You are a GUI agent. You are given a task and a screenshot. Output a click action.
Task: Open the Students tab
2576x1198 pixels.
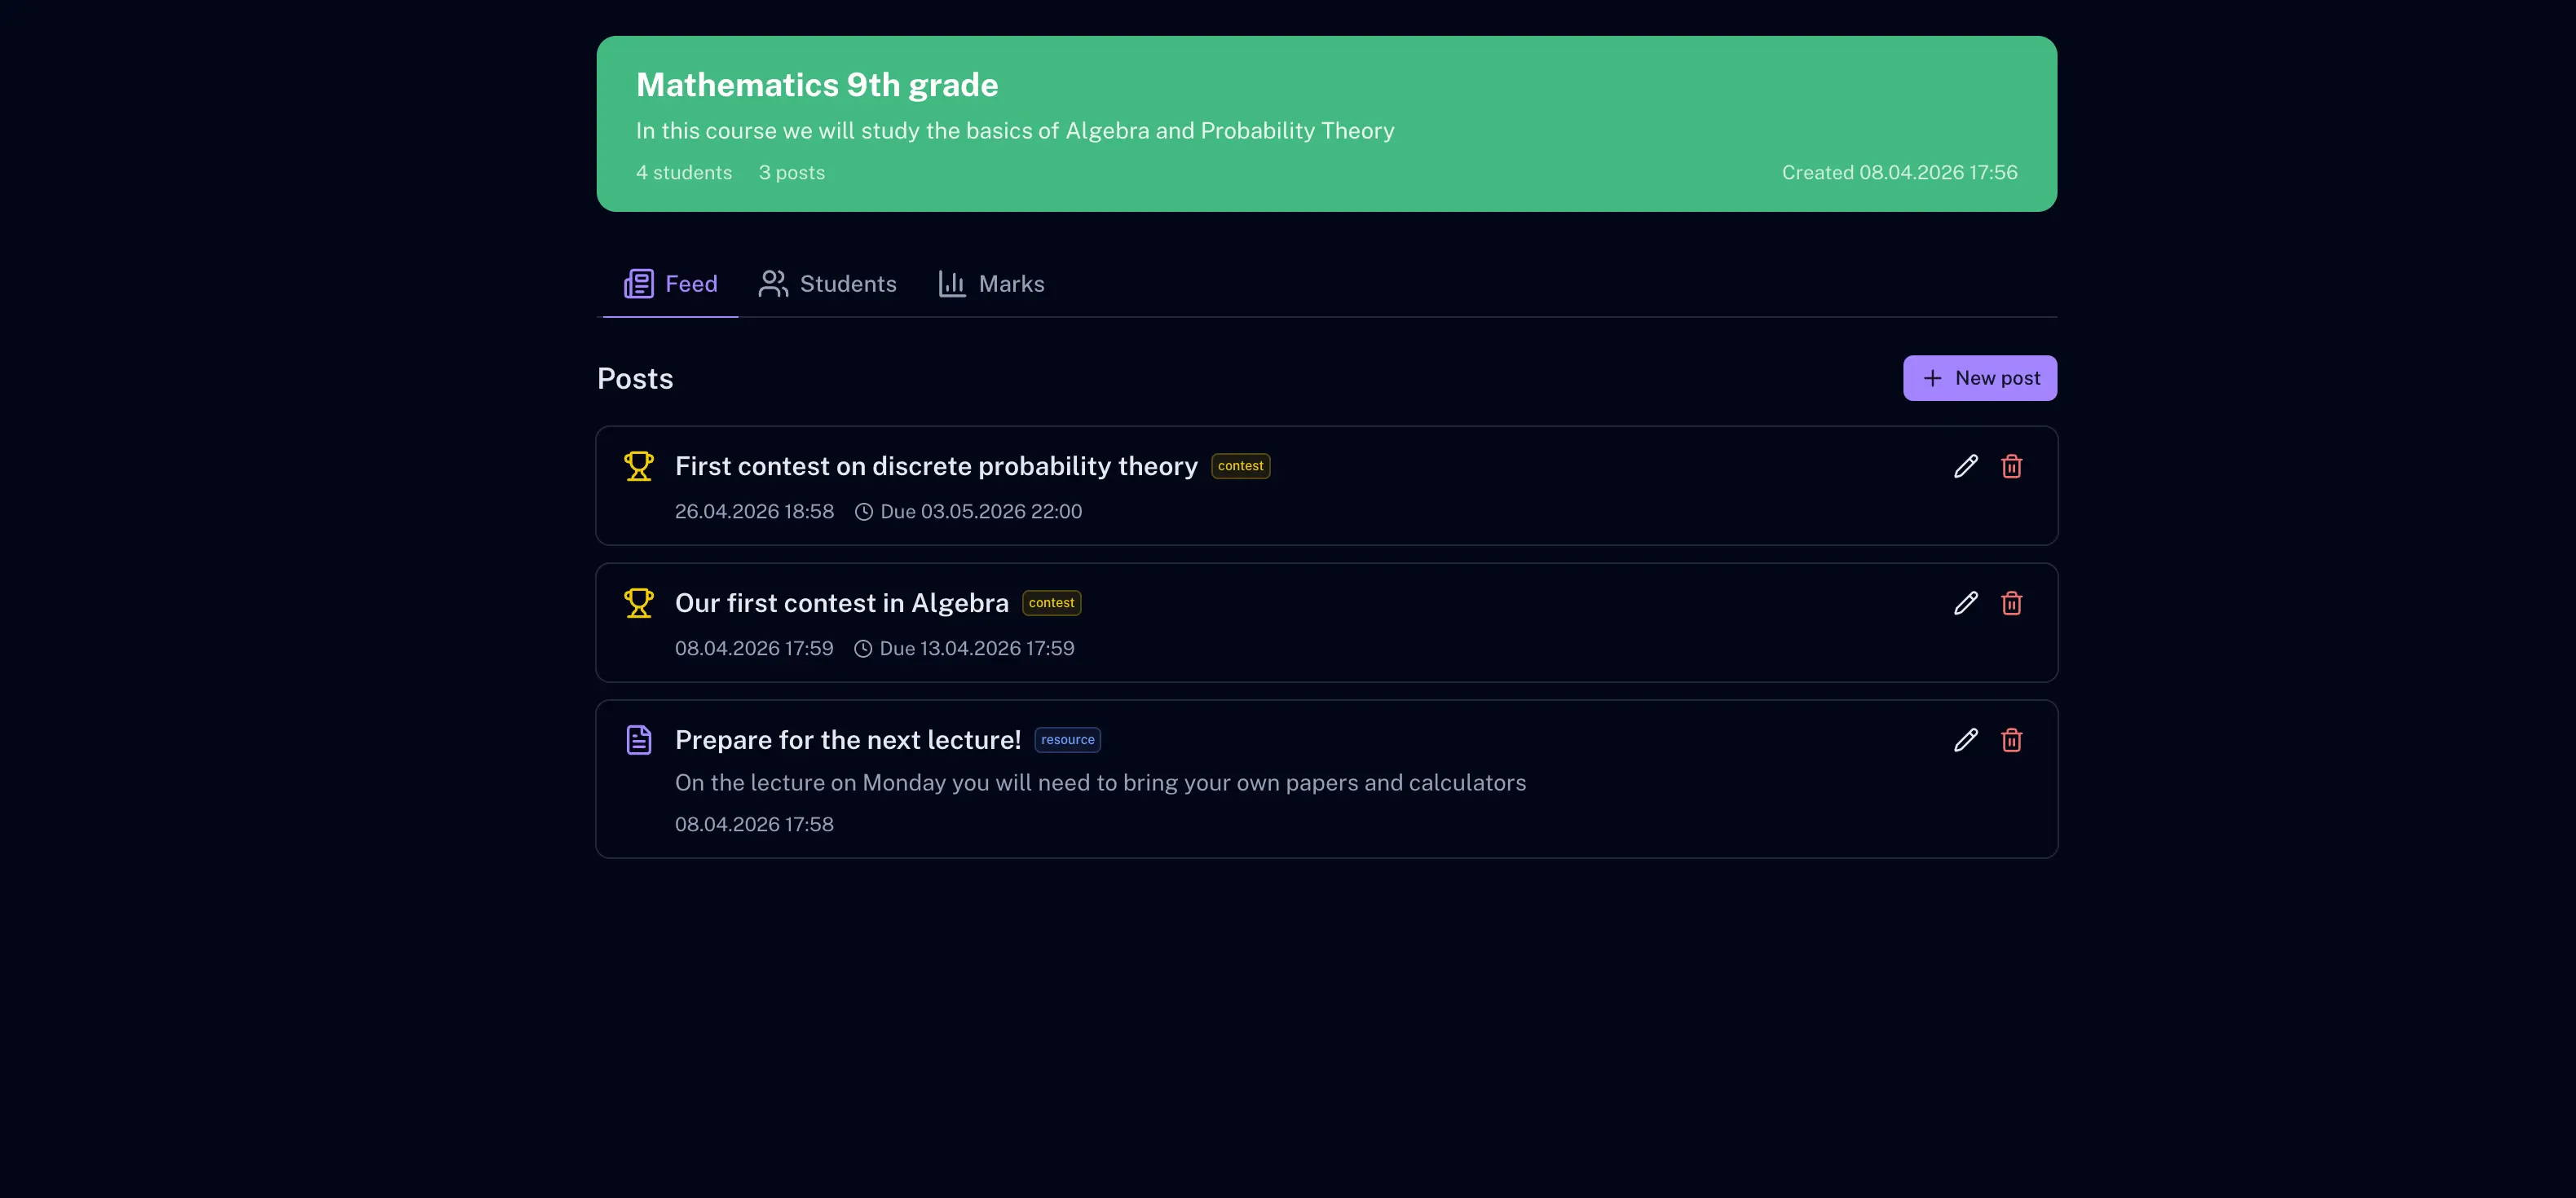pos(827,284)
